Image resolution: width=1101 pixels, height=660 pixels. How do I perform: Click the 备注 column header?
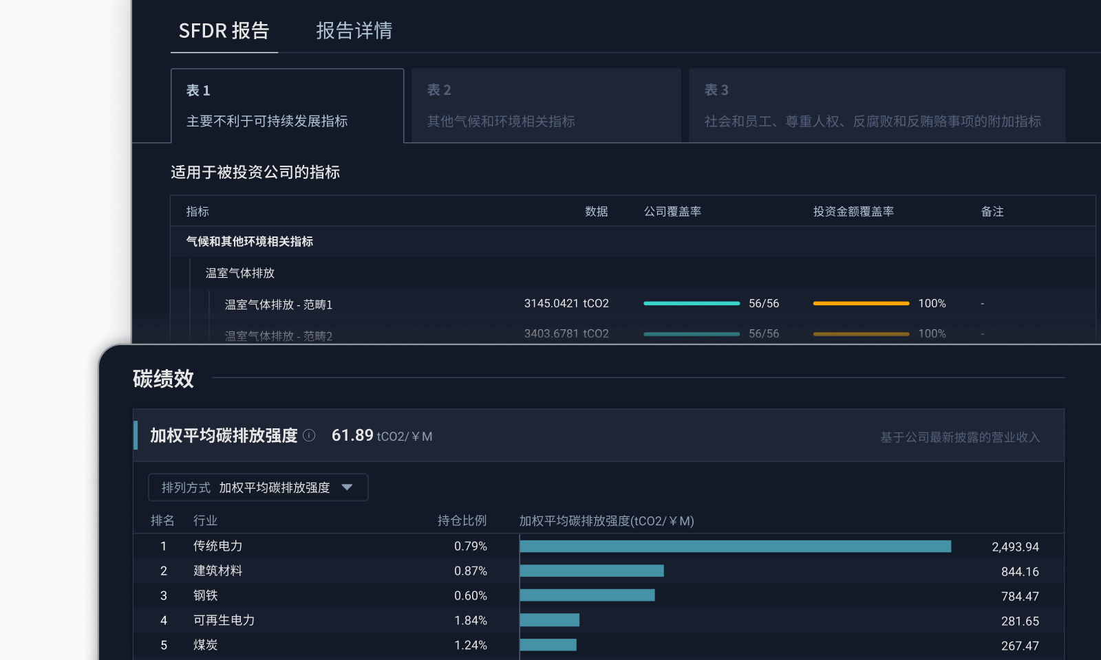click(992, 212)
